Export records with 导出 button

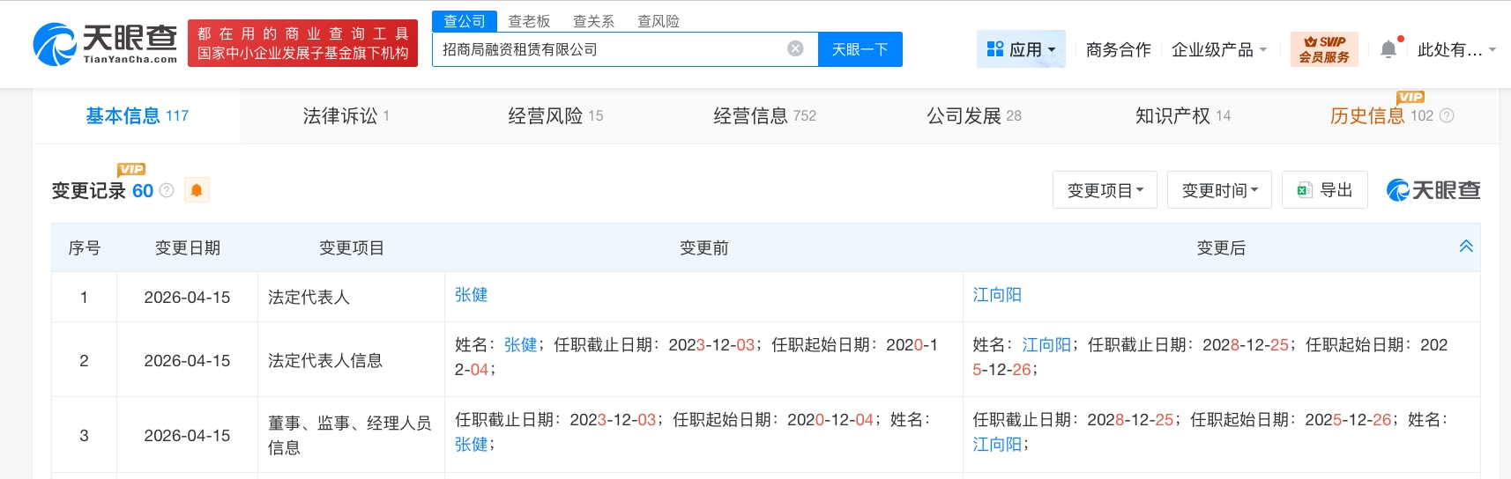coord(1325,190)
